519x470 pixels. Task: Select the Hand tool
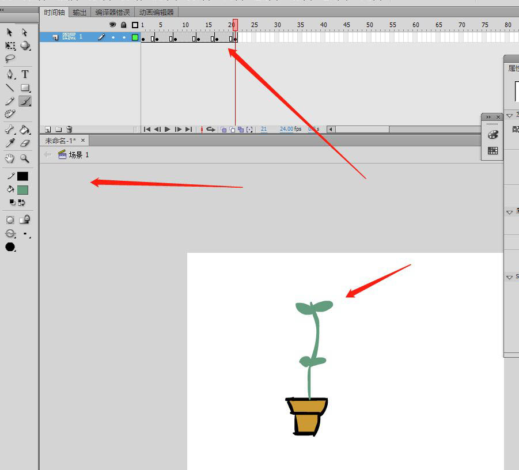[10, 158]
